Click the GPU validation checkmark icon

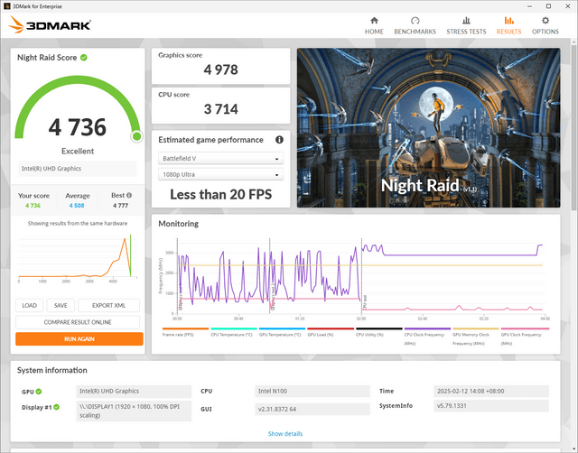click(x=39, y=392)
